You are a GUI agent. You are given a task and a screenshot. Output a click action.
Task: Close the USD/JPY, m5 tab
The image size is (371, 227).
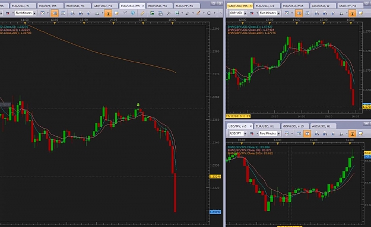tap(250, 126)
